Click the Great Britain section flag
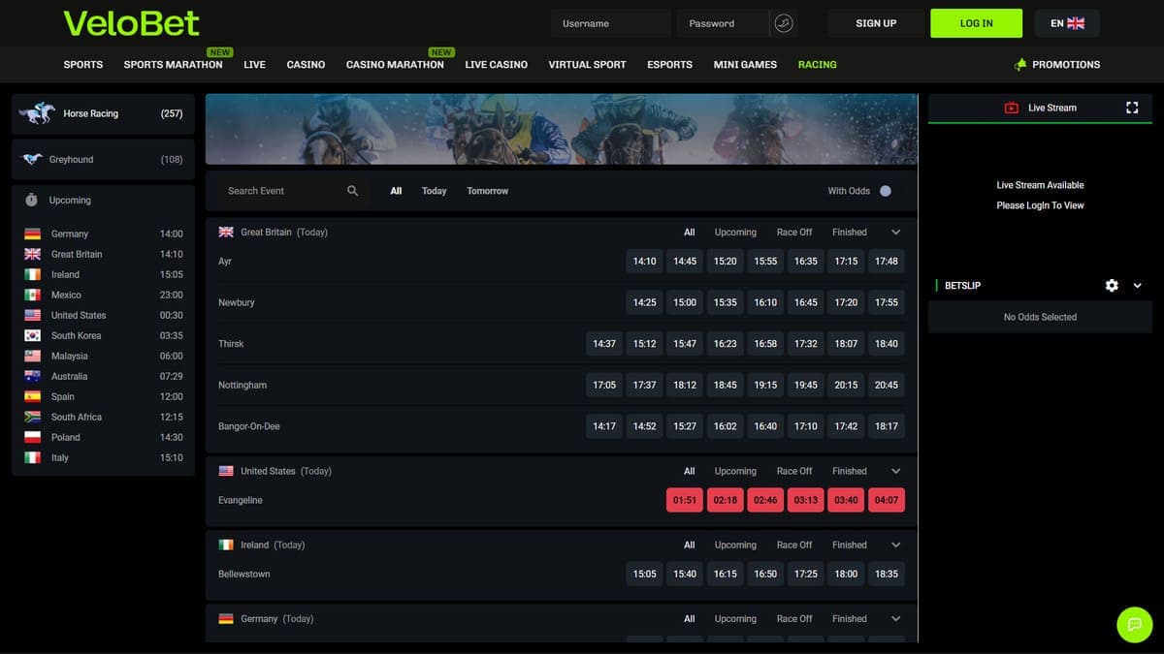The width and height of the screenshot is (1164, 654). pos(226,233)
